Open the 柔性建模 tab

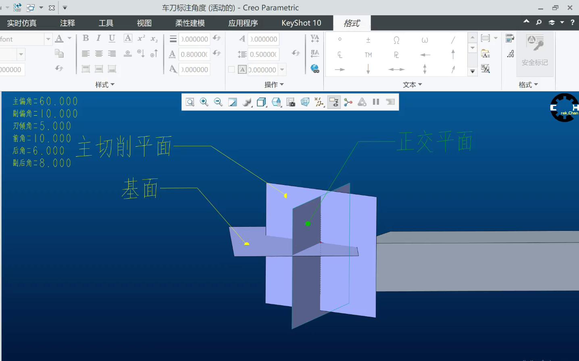(190, 23)
